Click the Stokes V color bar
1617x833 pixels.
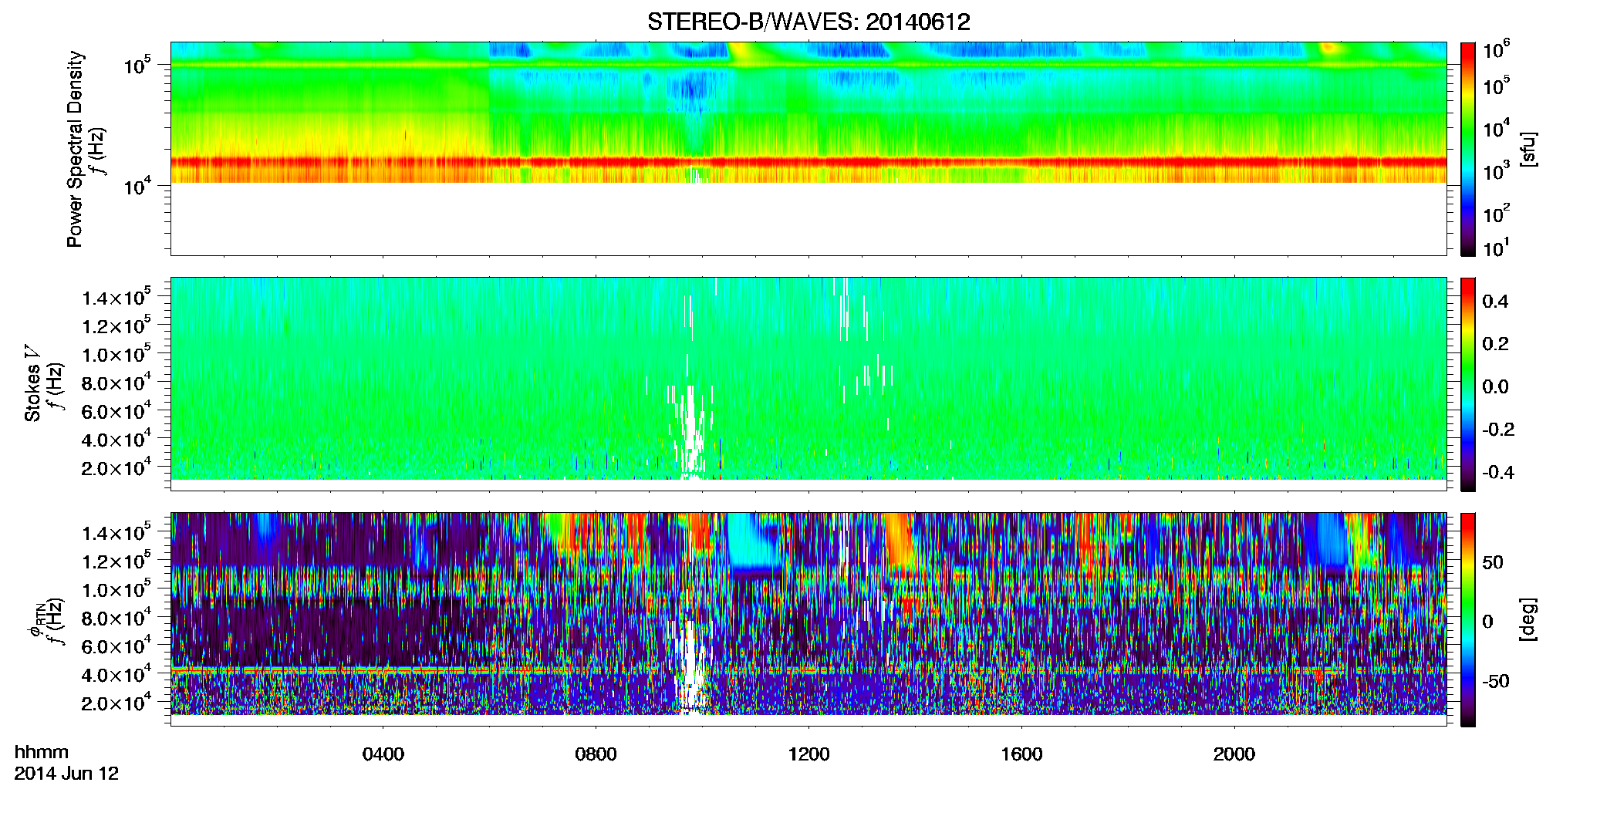(x=1468, y=384)
